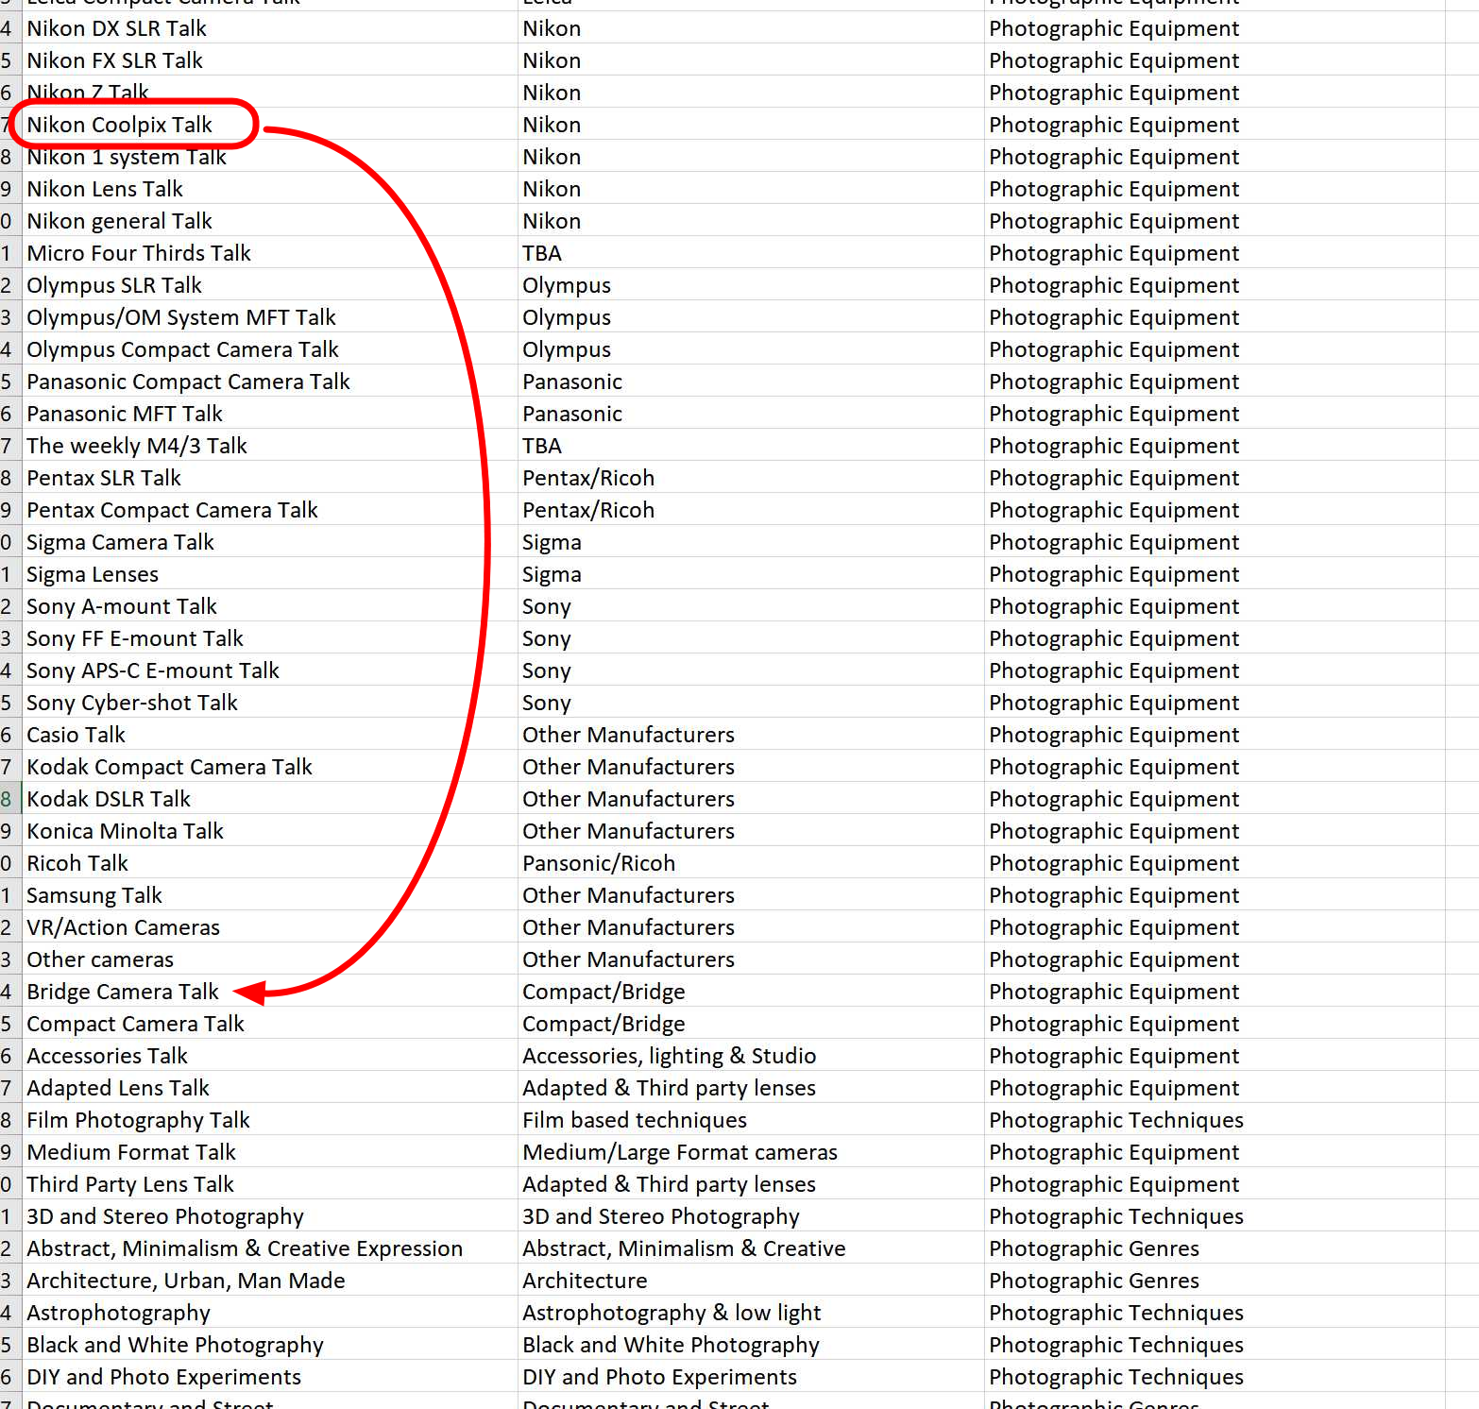Select 'Adapted & Third party lenses' in Adapted Lens Talk row
The image size is (1479, 1409).
click(x=751, y=1088)
